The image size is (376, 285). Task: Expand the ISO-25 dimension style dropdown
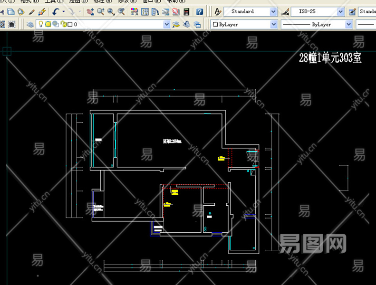click(x=340, y=11)
